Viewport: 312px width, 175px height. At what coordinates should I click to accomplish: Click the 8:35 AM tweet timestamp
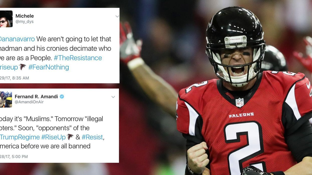[x=15, y=78]
